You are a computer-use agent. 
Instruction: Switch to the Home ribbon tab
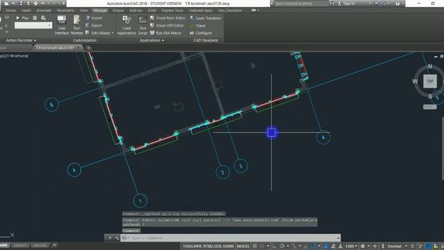tap(11, 10)
